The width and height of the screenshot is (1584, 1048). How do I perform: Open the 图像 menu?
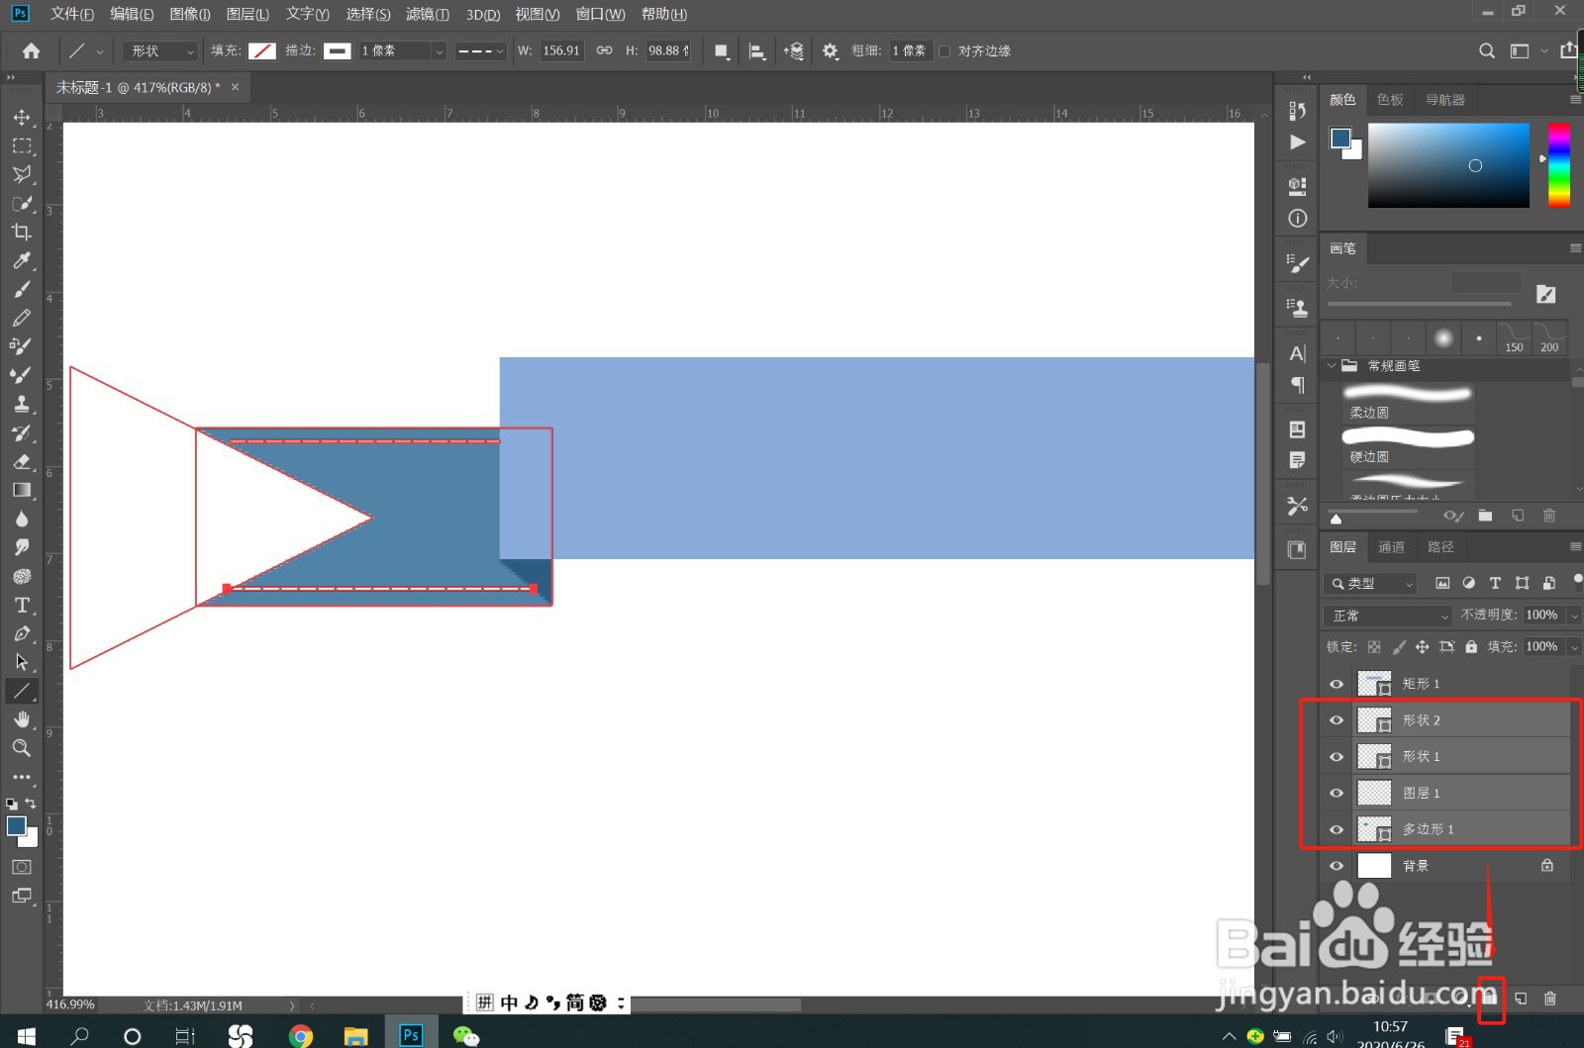190,14
